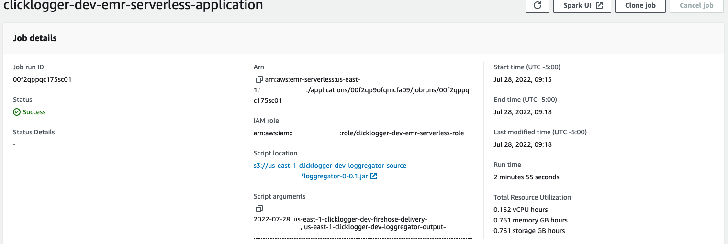Open the Spark UI
This screenshot has height=244, width=728.
pos(582,6)
